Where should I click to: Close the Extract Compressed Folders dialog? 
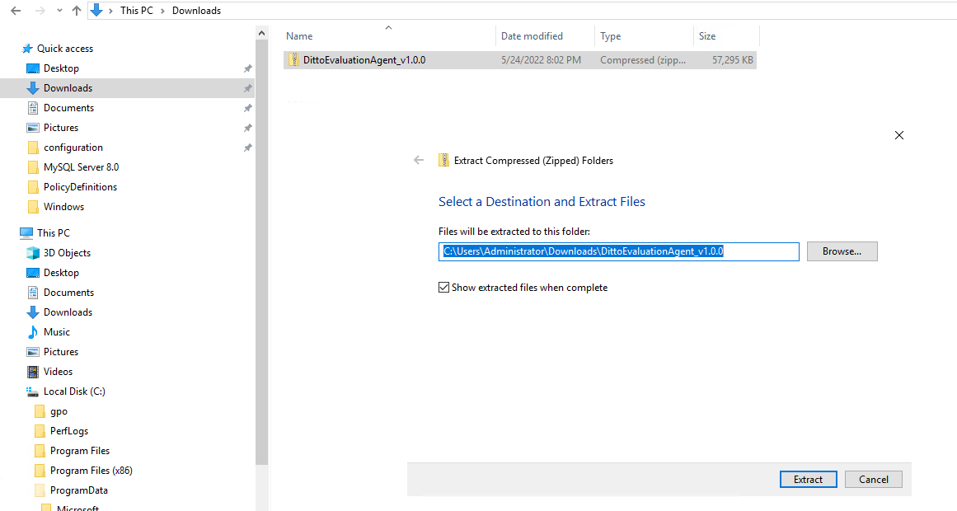pos(899,135)
